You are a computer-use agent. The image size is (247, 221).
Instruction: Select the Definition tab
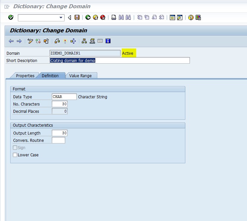tap(50, 76)
